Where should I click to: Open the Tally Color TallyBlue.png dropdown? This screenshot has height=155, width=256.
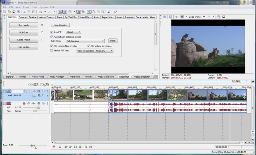103,41
